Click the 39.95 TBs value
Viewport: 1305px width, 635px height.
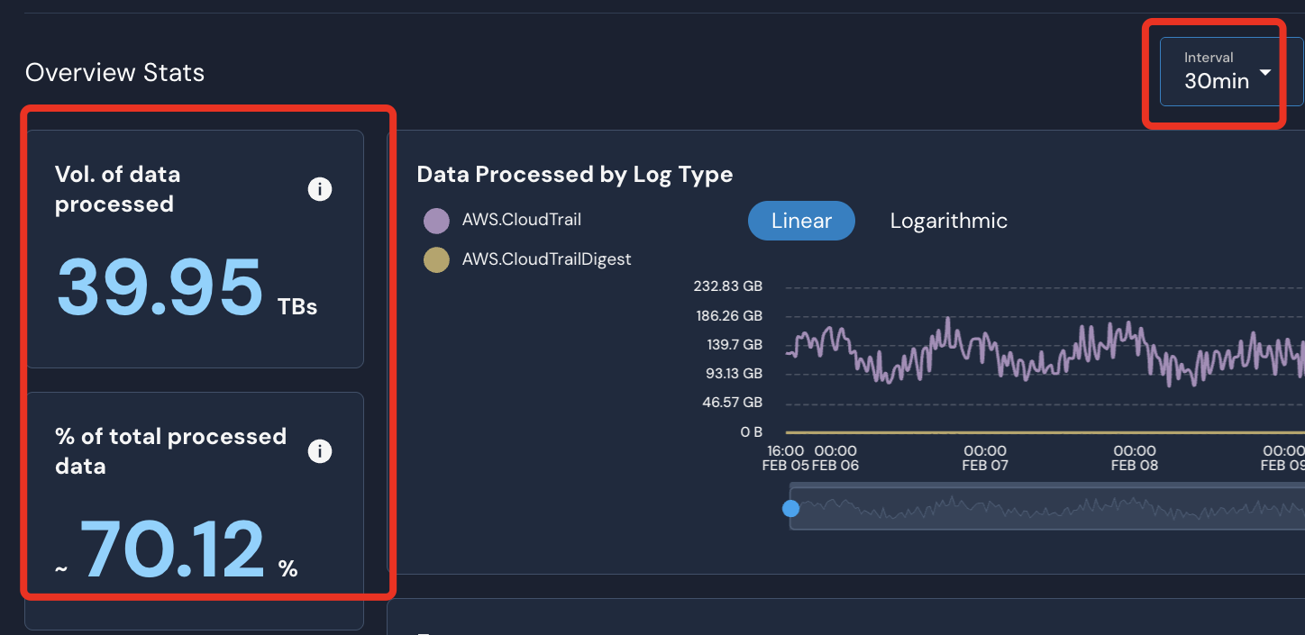160,288
